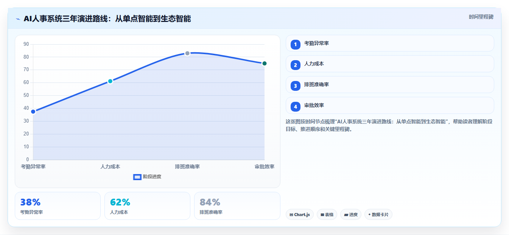Viewport: 509px width, 235px height.
Task: Open the 84% 排班准确率 stat card
Action: (237, 206)
